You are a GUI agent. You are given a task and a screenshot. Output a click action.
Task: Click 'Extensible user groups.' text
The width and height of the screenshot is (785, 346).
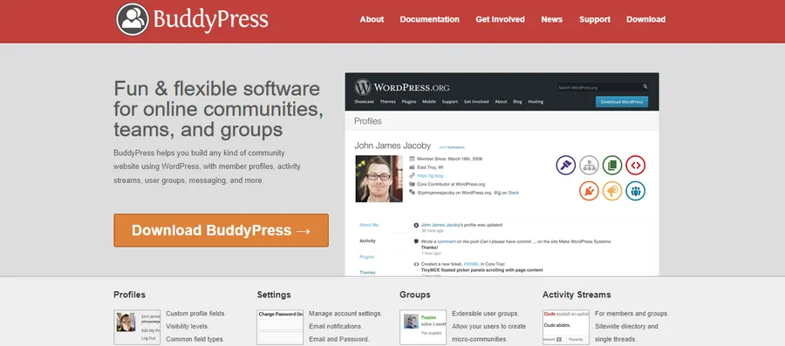click(486, 314)
